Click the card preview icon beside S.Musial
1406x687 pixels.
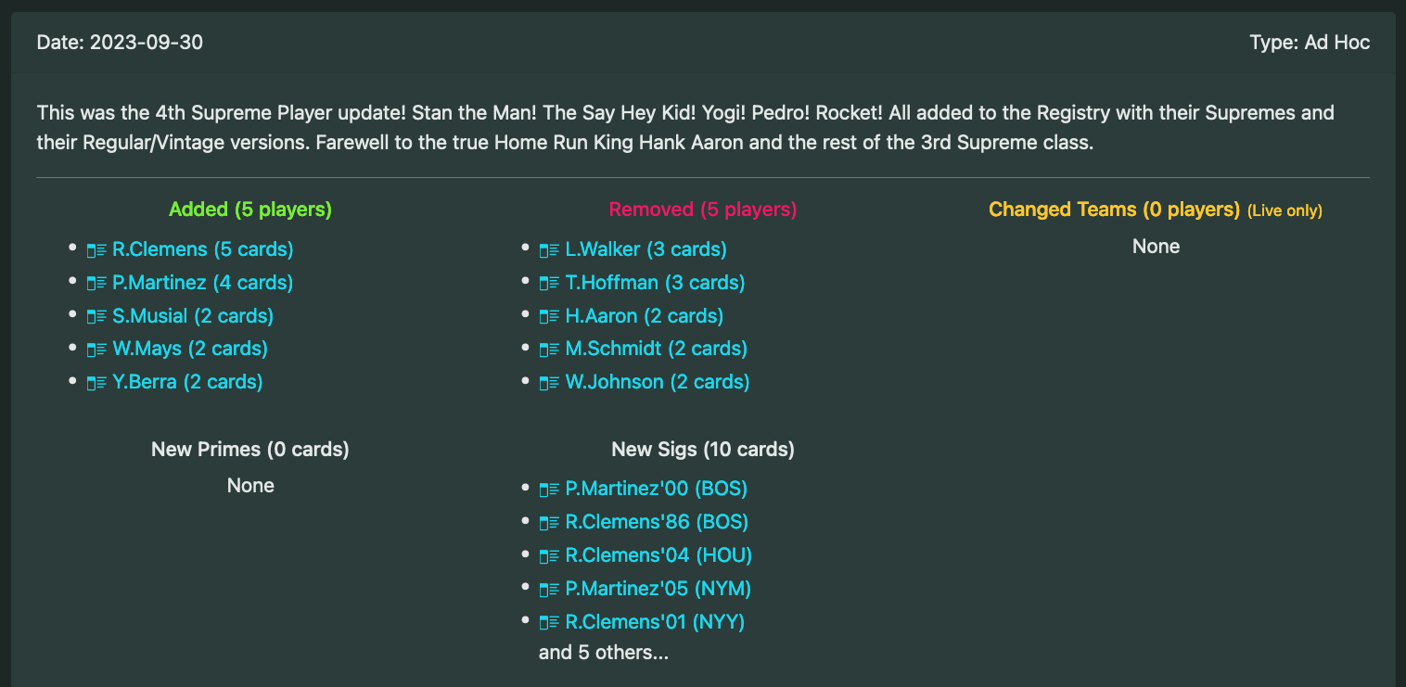96,315
